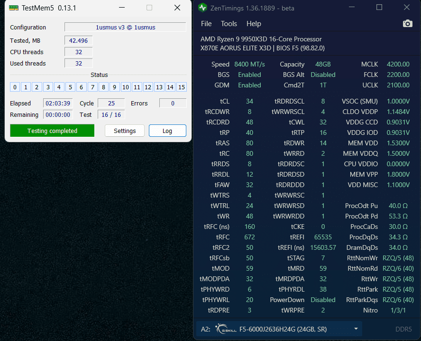Screen dimensions: 421x341
Task: Click the MEM VDDQ voltage 1.5000V
Action: [x=398, y=153]
